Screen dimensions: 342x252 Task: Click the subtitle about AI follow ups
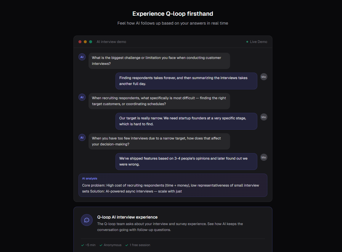(x=173, y=23)
